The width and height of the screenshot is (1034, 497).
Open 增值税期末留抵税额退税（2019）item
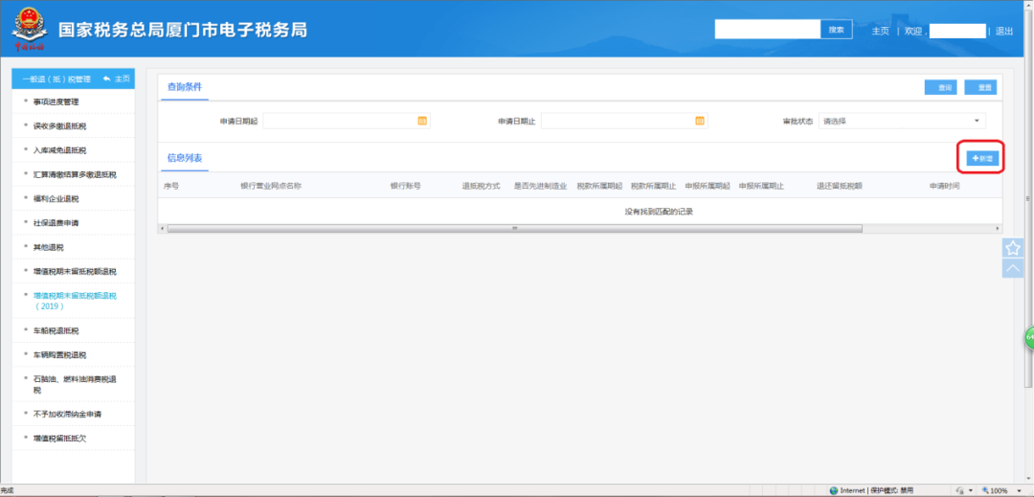[x=75, y=301]
